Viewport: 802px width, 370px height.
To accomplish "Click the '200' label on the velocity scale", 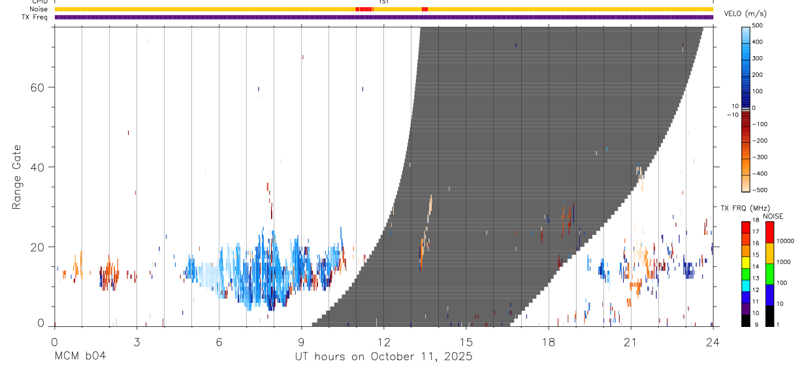I will coord(758,75).
